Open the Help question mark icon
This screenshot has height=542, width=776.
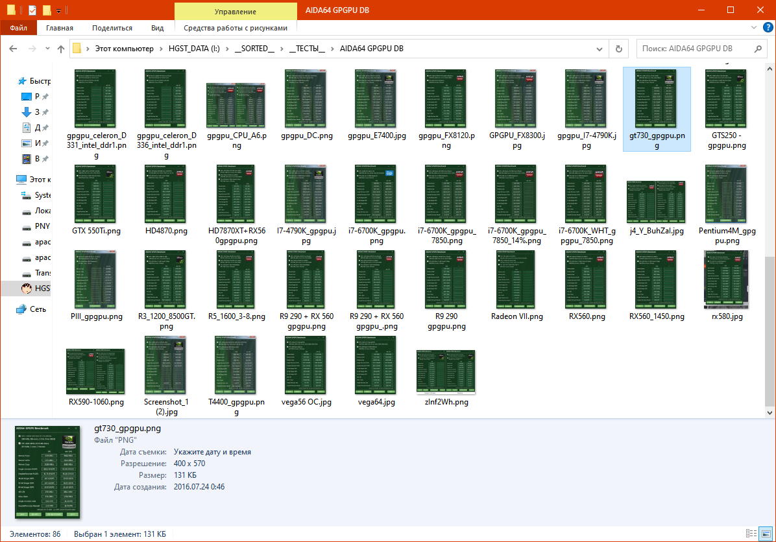point(768,28)
